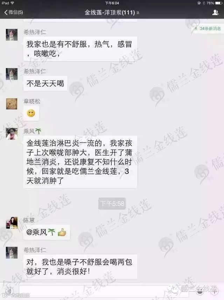Go back to 微信 chat list
Viewport: 224px width, 300px height.
[14, 12]
